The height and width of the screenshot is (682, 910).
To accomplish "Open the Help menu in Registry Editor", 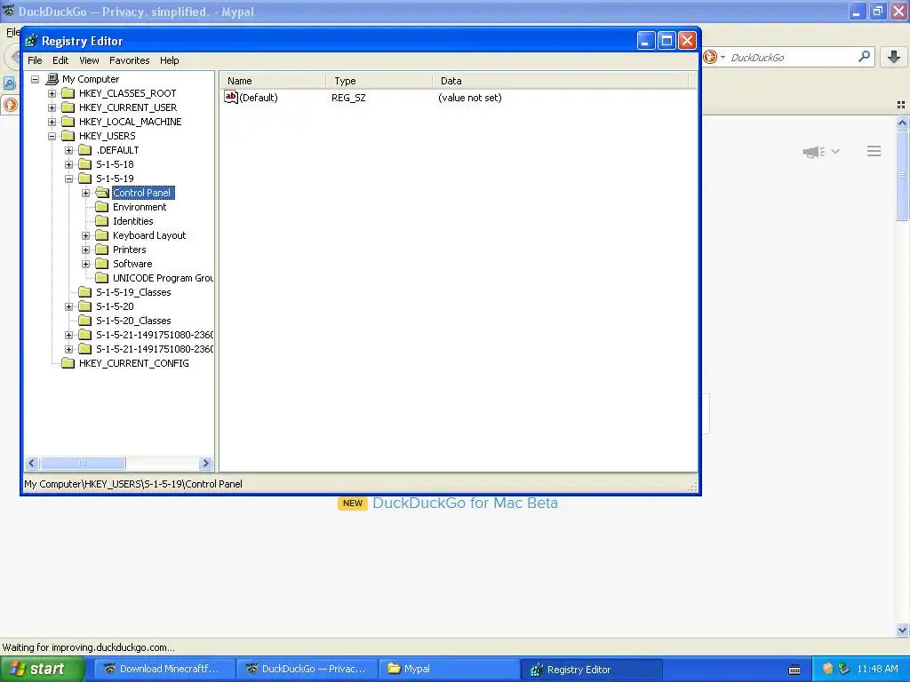I will coord(170,60).
